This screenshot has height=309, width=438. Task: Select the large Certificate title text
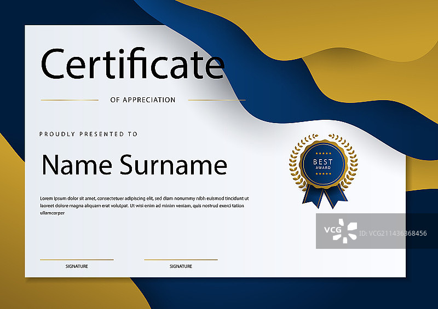point(132,65)
